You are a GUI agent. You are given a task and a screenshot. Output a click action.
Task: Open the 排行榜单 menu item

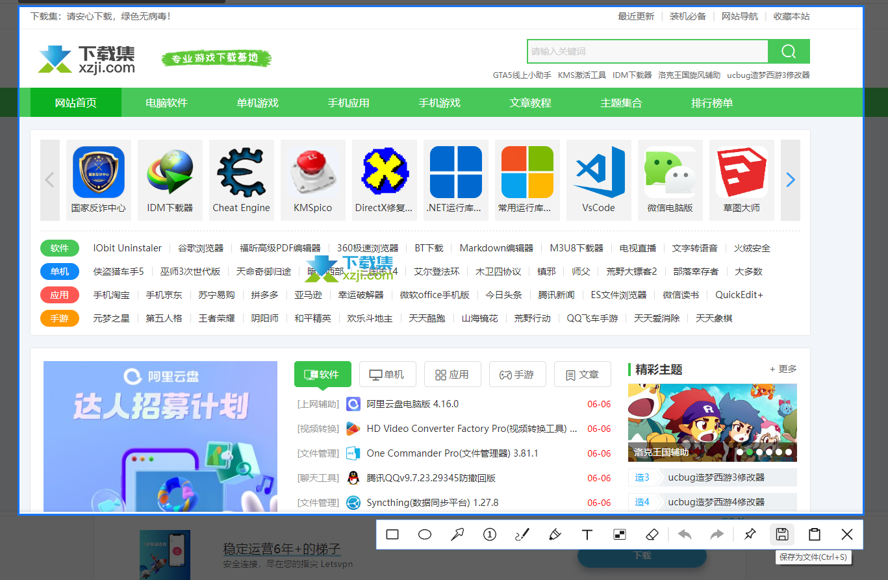pyautogui.click(x=713, y=103)
